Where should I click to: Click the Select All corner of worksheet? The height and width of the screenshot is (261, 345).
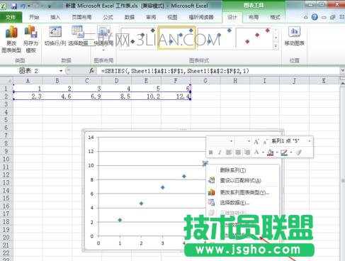[x=6, y=81]
